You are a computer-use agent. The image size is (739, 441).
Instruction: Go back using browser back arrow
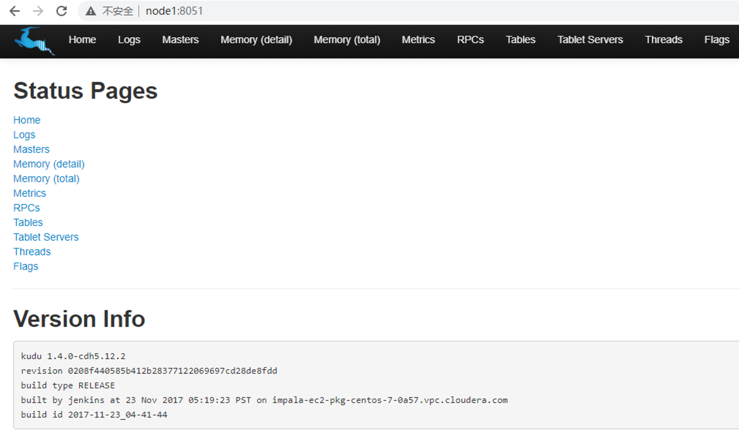pos(14,11)
